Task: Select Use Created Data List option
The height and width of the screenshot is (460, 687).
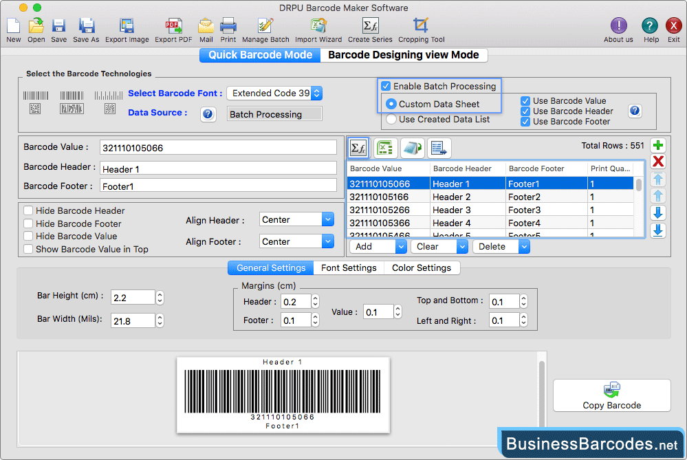Action: point(391,119)
